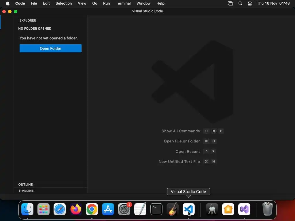Click the Show All Commands hint text
Viewport: 295px width, 221px height.
click(x=181, y=131)
